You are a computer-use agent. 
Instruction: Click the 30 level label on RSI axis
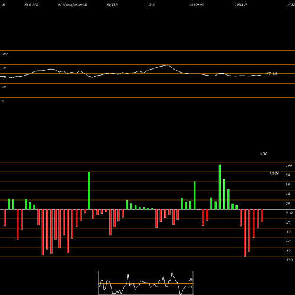[4, 87]
